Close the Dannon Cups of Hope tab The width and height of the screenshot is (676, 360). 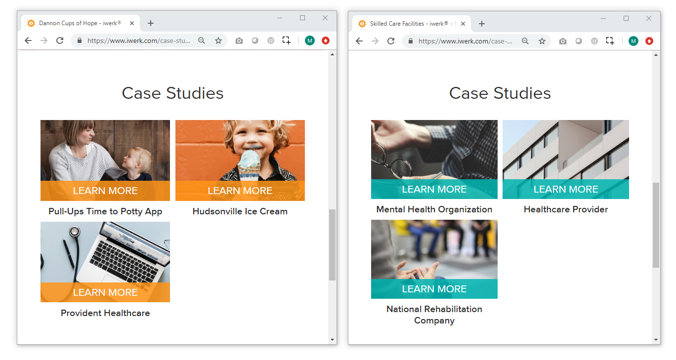pos(132,23)
